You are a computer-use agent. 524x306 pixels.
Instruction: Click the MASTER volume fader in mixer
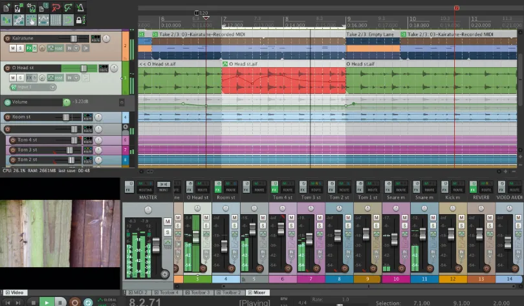[x=156, y=246]
